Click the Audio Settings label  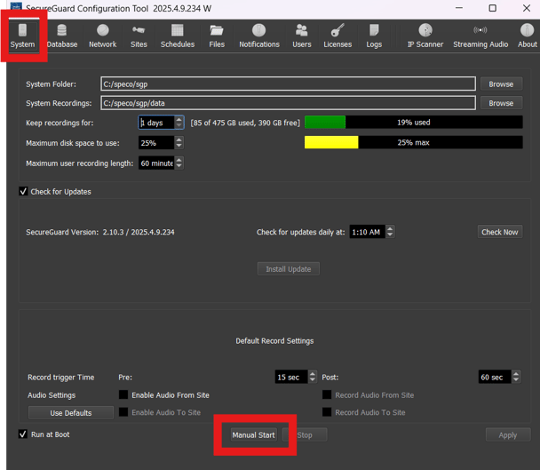52,395
